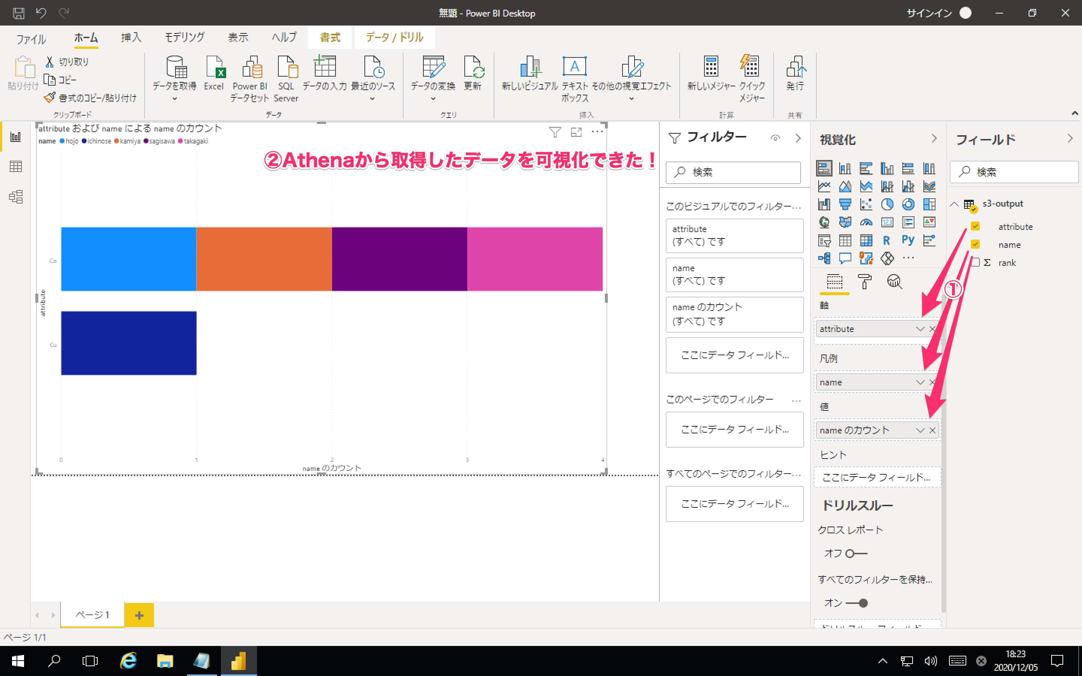Select the Python visual icon
1082x676 pixels.
pyautogui.click(x=908, y=240)
